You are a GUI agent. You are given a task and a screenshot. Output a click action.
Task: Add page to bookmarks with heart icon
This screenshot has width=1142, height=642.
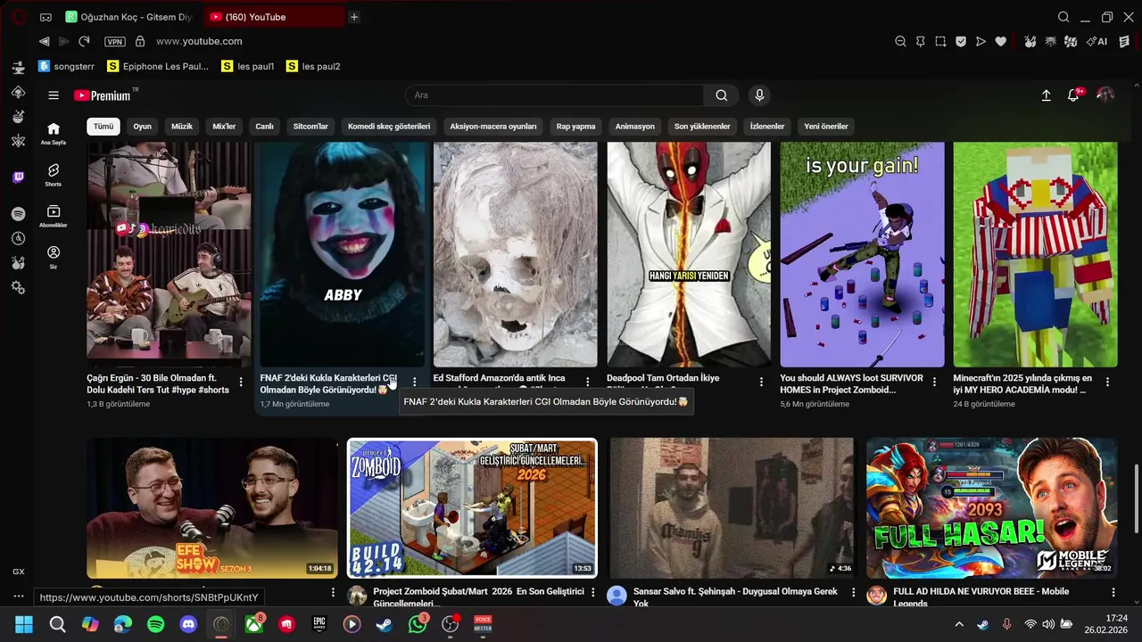[1001, 41]
